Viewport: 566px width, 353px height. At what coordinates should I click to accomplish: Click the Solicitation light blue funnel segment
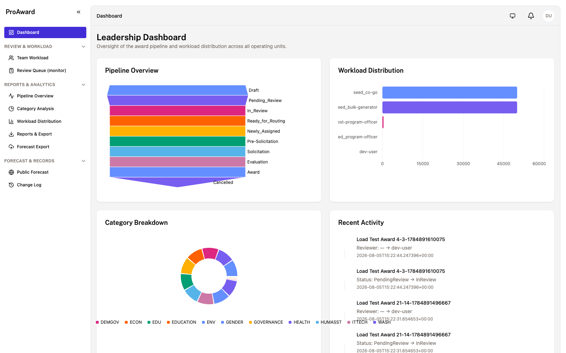point(178,151)
